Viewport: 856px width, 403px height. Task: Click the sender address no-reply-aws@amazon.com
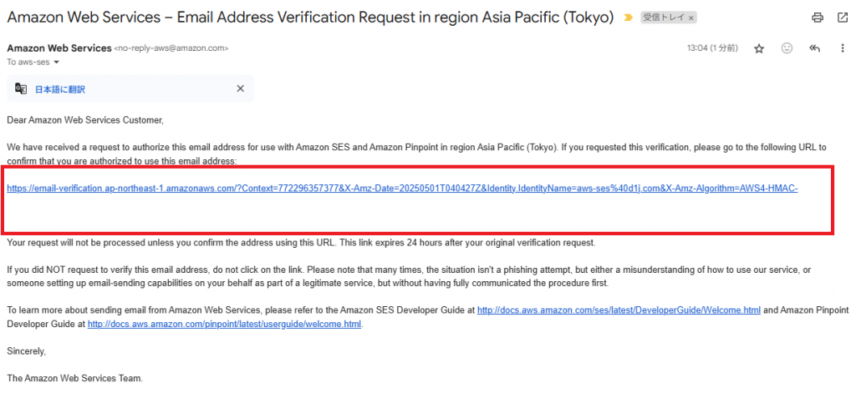[x=171, y=48]
